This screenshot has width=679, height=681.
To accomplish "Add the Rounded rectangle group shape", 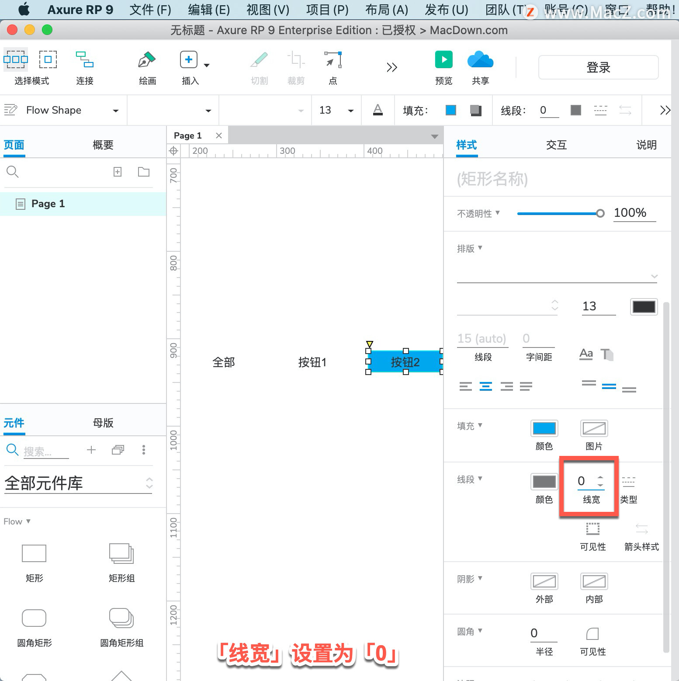I will (121, 618).
